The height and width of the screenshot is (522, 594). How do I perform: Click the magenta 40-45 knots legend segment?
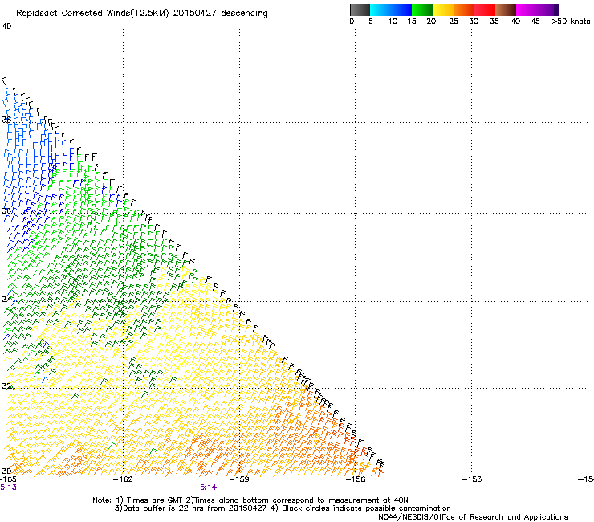(x=527, y=10)
